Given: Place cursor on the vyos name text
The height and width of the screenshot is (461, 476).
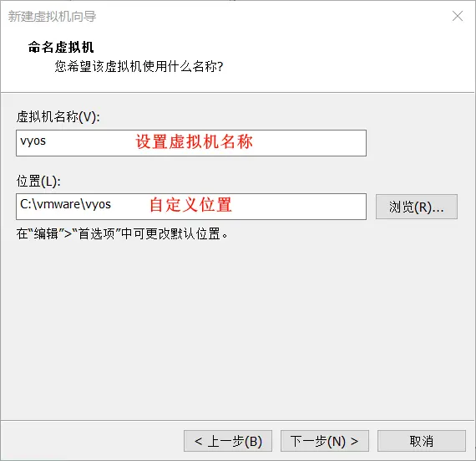Looking at the screenshot, I should [33, 141].
